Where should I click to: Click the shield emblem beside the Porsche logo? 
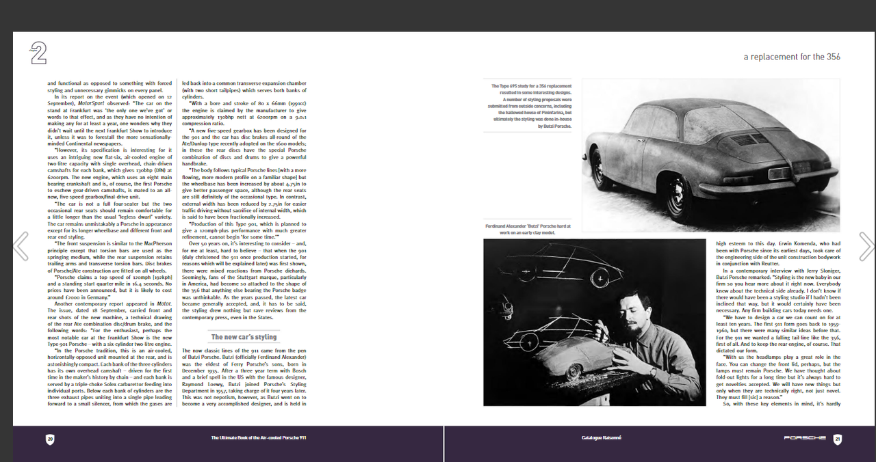pos(836,437)
